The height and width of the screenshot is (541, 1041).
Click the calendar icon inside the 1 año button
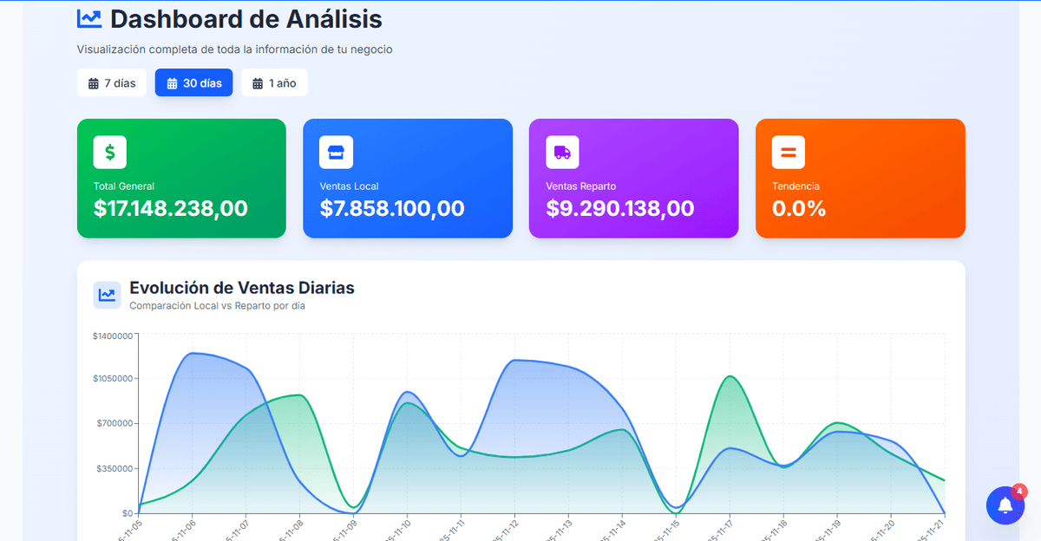click(257, 82)
